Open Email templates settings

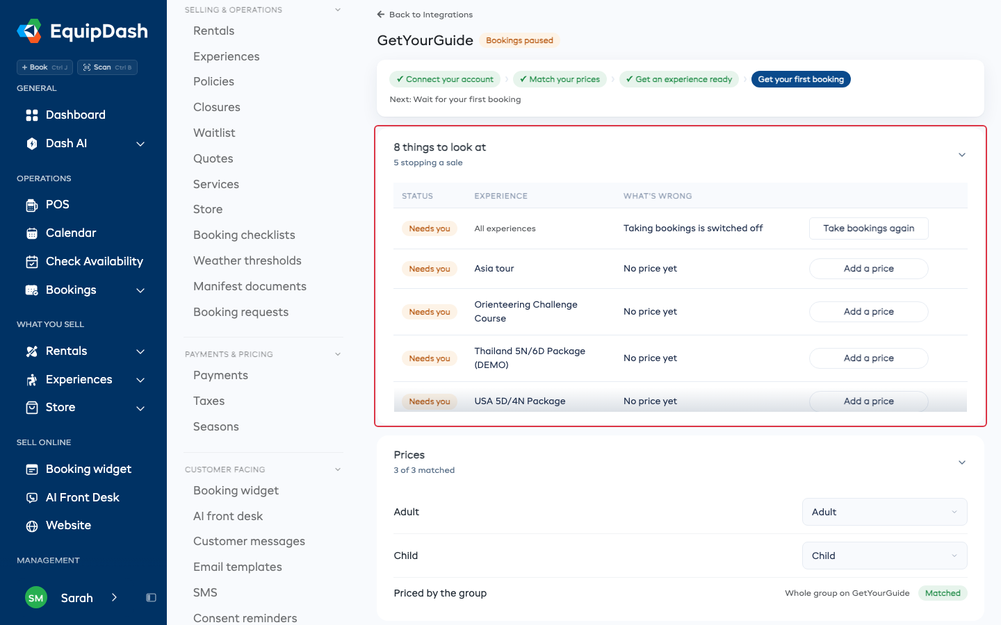tap(238, 567)
